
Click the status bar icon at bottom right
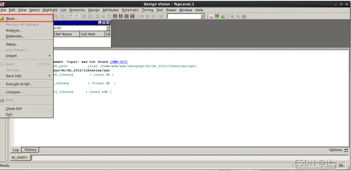point(341,166)
